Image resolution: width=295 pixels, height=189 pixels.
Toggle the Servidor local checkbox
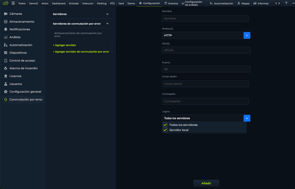click(x=165, y=130)
